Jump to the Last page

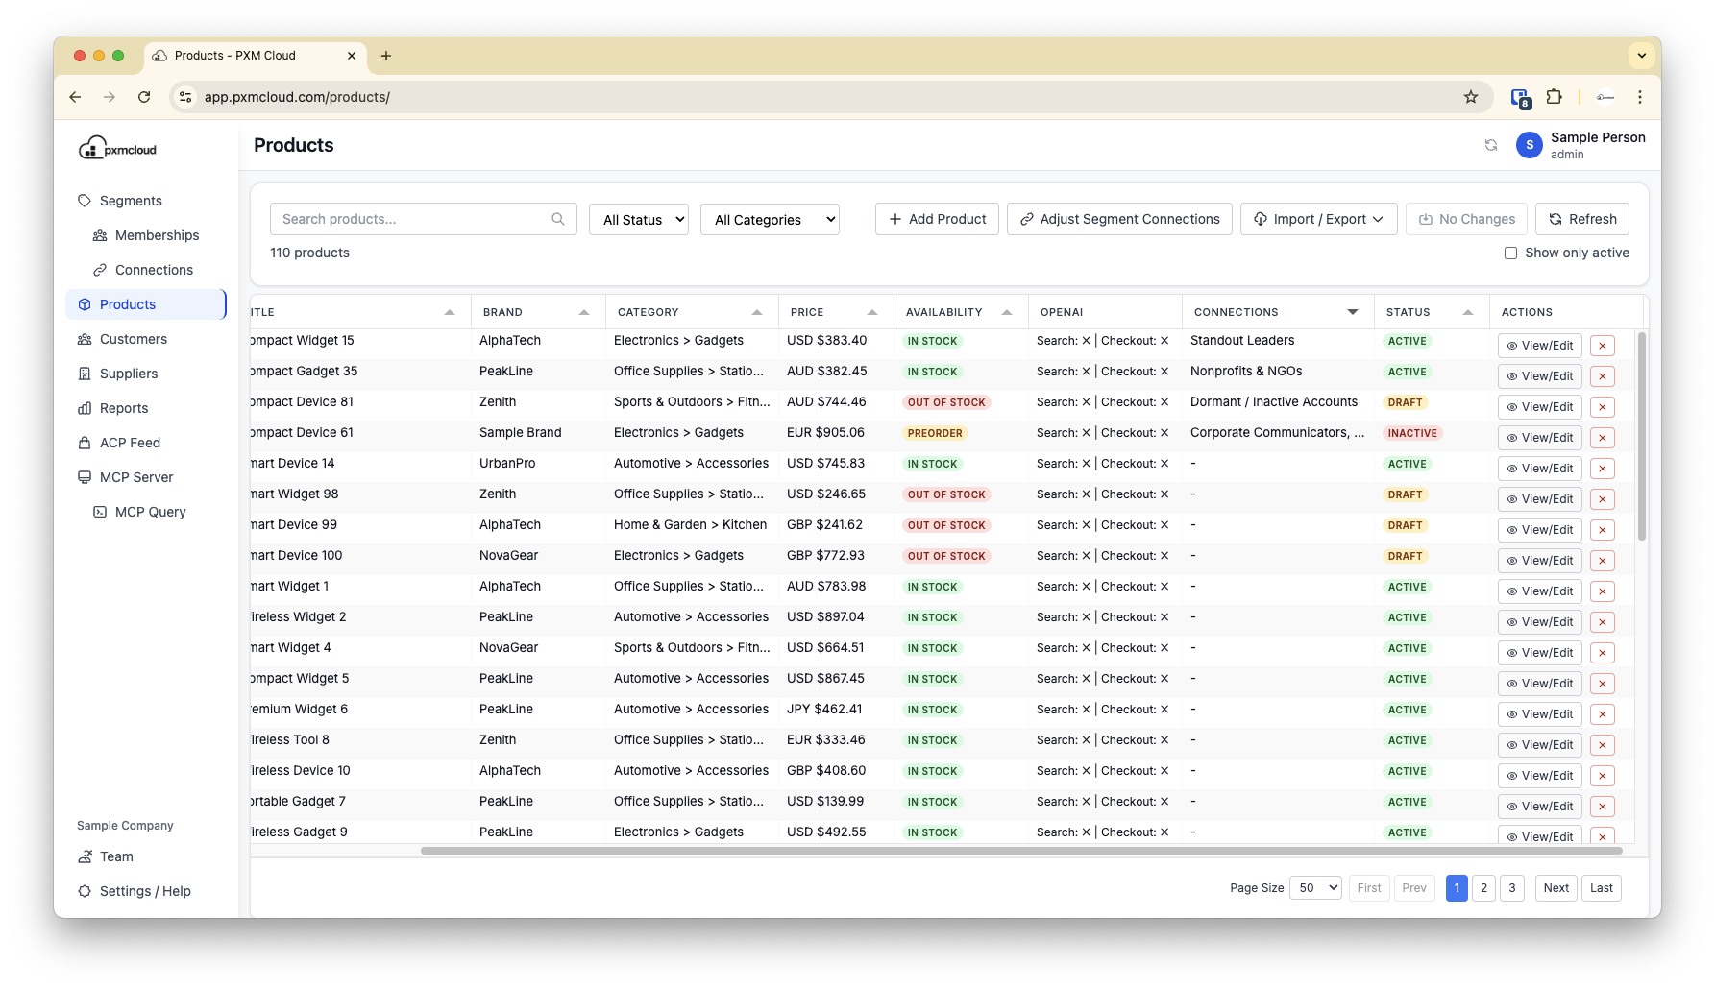click(1601, 888)
